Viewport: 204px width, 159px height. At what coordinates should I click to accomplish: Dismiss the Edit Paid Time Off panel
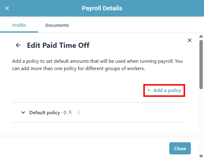point(190,40)
